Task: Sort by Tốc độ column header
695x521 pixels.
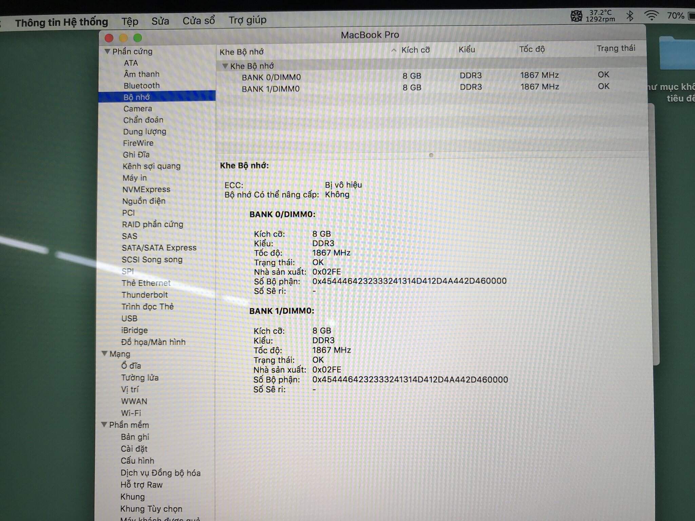Action: pos(532,49)
